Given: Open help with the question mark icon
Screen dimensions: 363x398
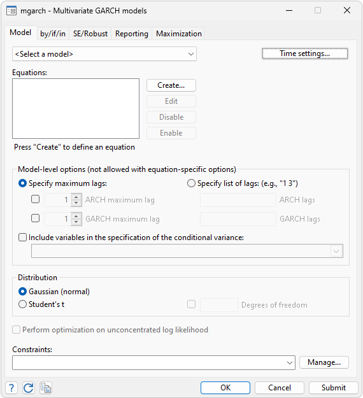Looking at the screenshot, I should pos(11,388).
